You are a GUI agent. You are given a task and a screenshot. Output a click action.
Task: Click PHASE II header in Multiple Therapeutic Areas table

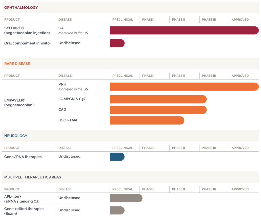tap(178, 189)
